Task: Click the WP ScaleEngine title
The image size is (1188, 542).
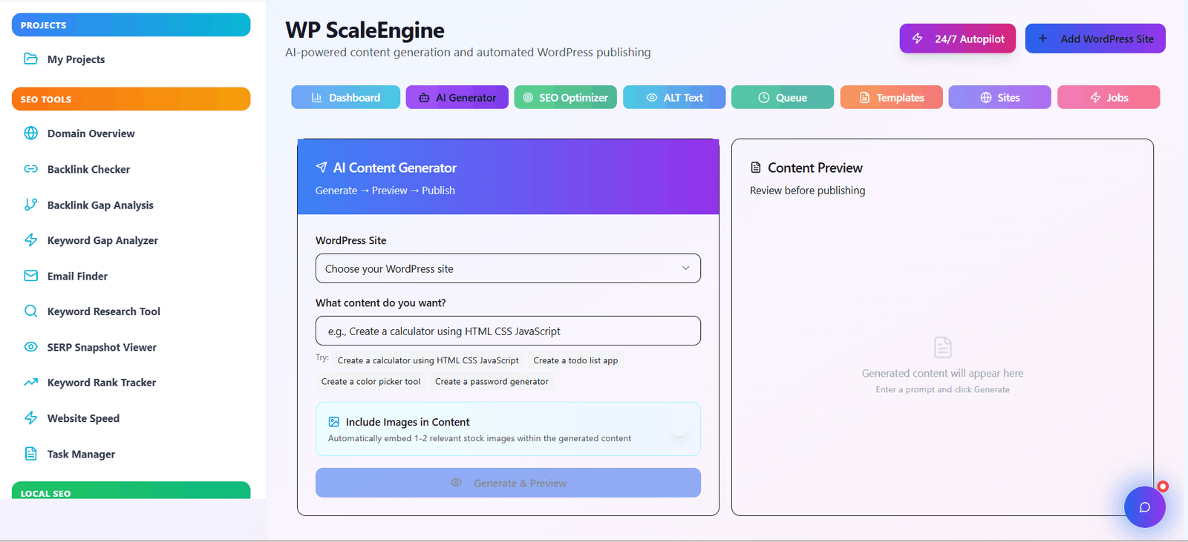Action: coord(365,30)
